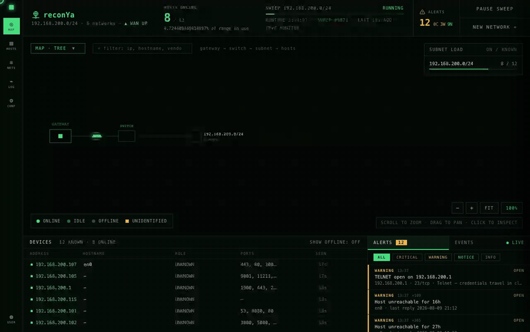This screenshot has height=332, width=530.
Task: Switch to the EVENTS tab
Action: tap(464, 242)
